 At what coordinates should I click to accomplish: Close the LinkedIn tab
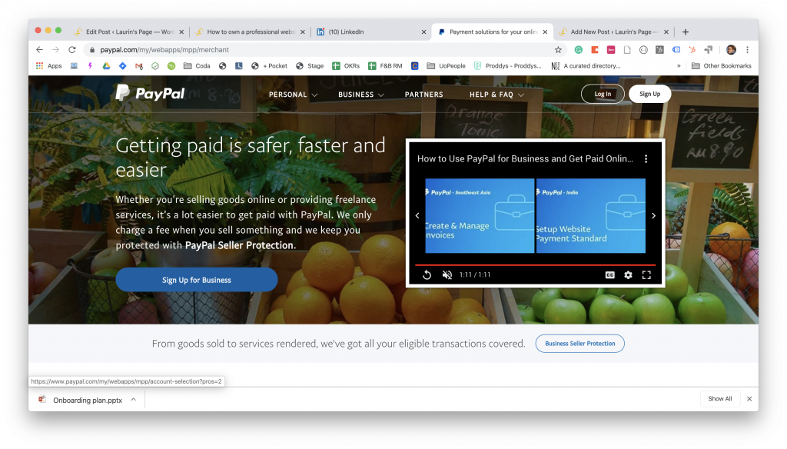click(423, 32)
